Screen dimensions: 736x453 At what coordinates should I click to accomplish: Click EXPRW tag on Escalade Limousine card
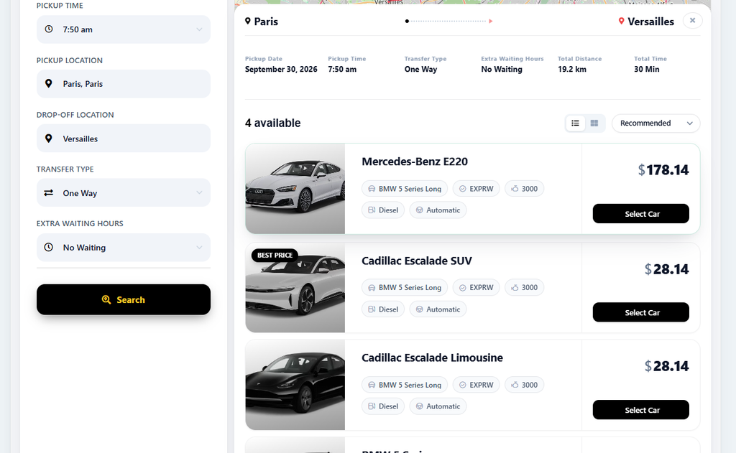pyautogui.click(x=476, y=385)
